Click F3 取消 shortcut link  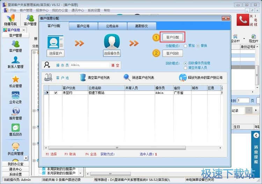tap(70, 154)
